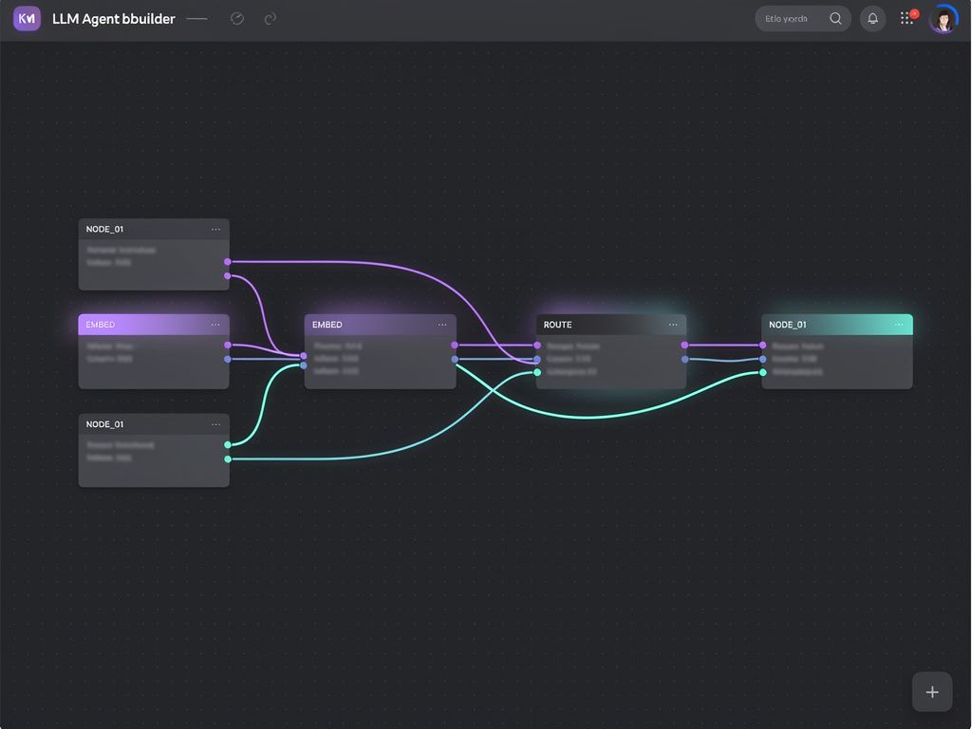Open options menu of NODE_01 with teal output ports

(x=215, y=424)
